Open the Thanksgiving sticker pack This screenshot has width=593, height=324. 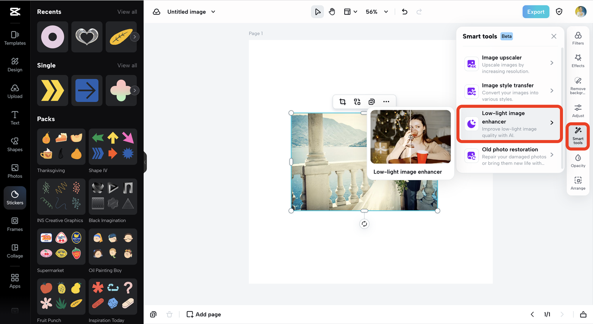click(61, 147)
